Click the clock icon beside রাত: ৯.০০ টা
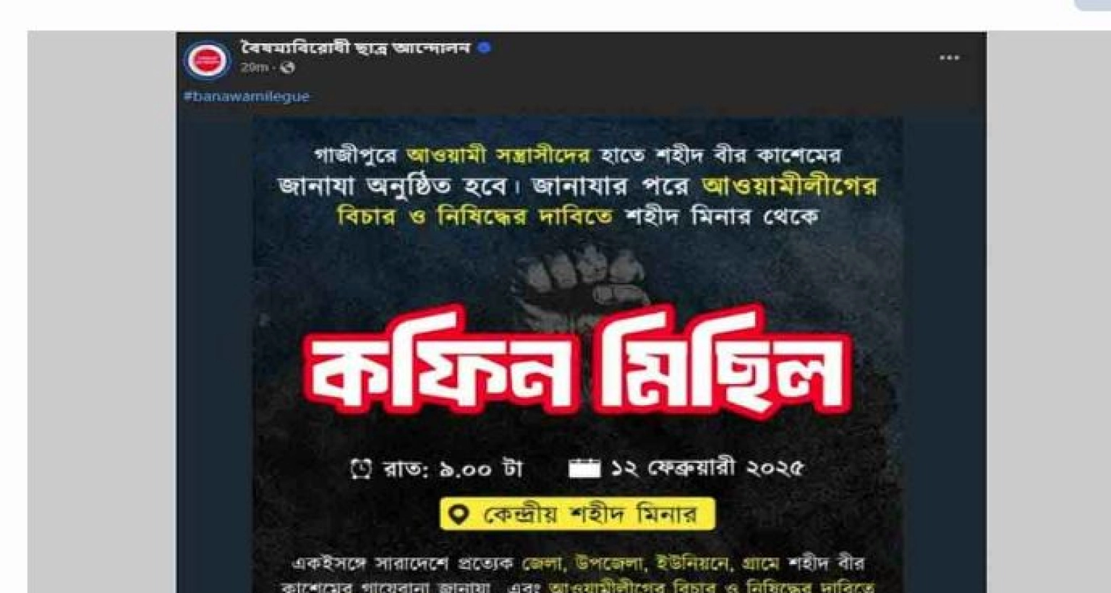The height and width of the screenshot is (593, 1111). pos(361,469)
